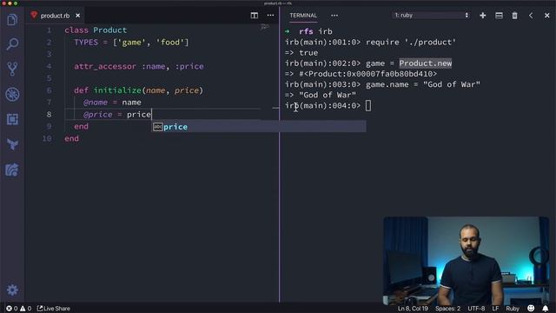This screenshot has height=313, width=556.
Task: Click the green macOS window zoom button
Action: [x=16, y=3]
